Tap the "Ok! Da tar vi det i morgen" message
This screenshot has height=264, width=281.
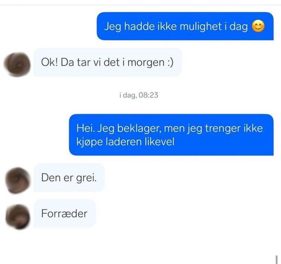tap(108, 62)
